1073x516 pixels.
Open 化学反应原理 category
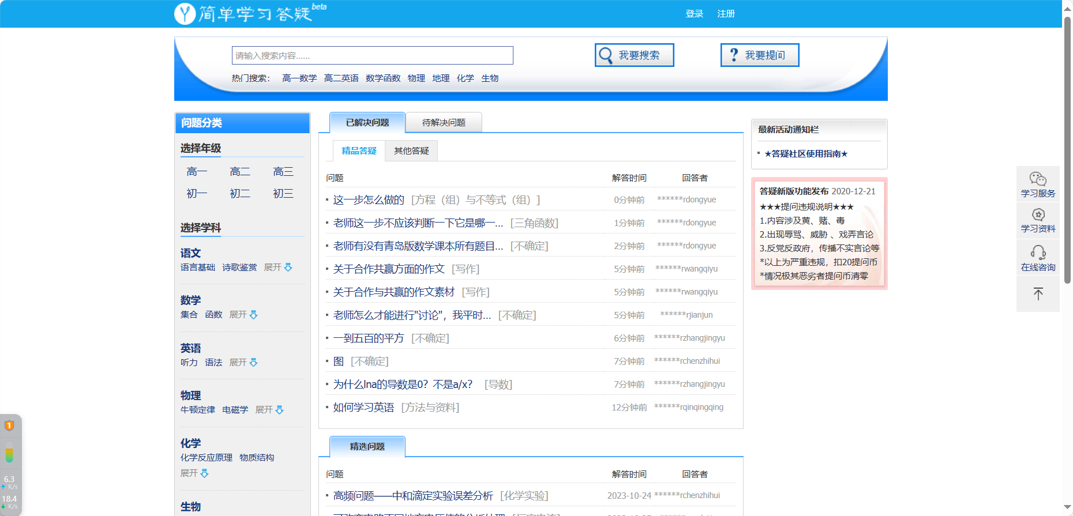207,458
